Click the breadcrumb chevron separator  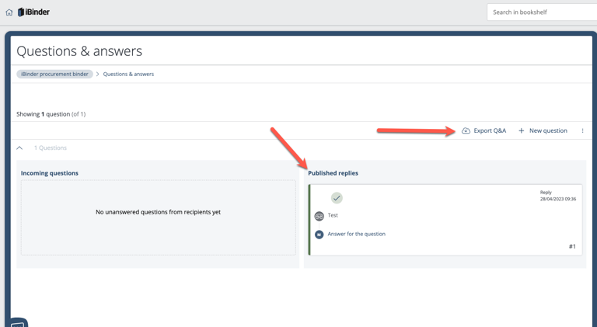(98, 75)
